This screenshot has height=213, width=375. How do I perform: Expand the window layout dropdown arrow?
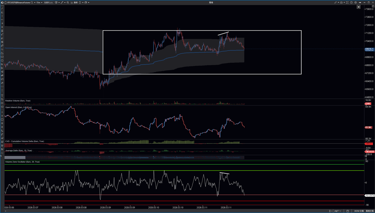(89, 2)
